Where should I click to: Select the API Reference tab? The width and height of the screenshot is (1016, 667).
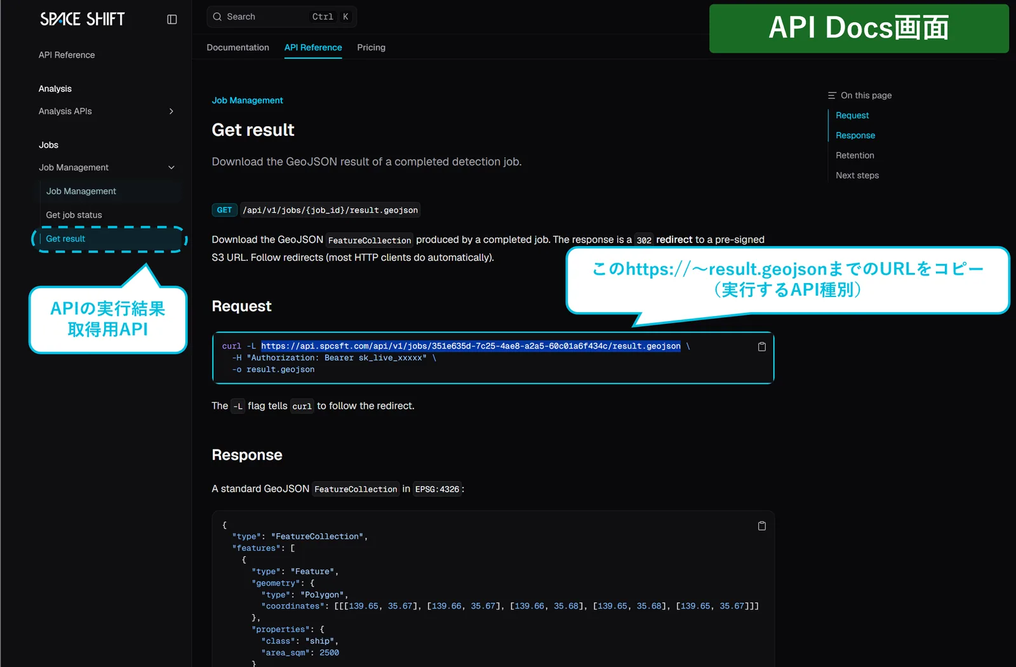pyautogui.click(x=313, y=48)
